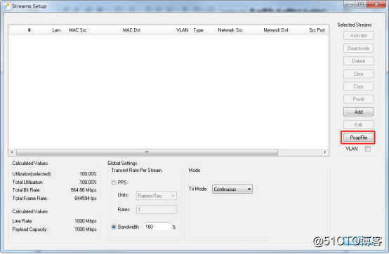Open the Tx Mode Continuous dropdown
Viewport: 389px width, 254px height.
pos(232,189)
